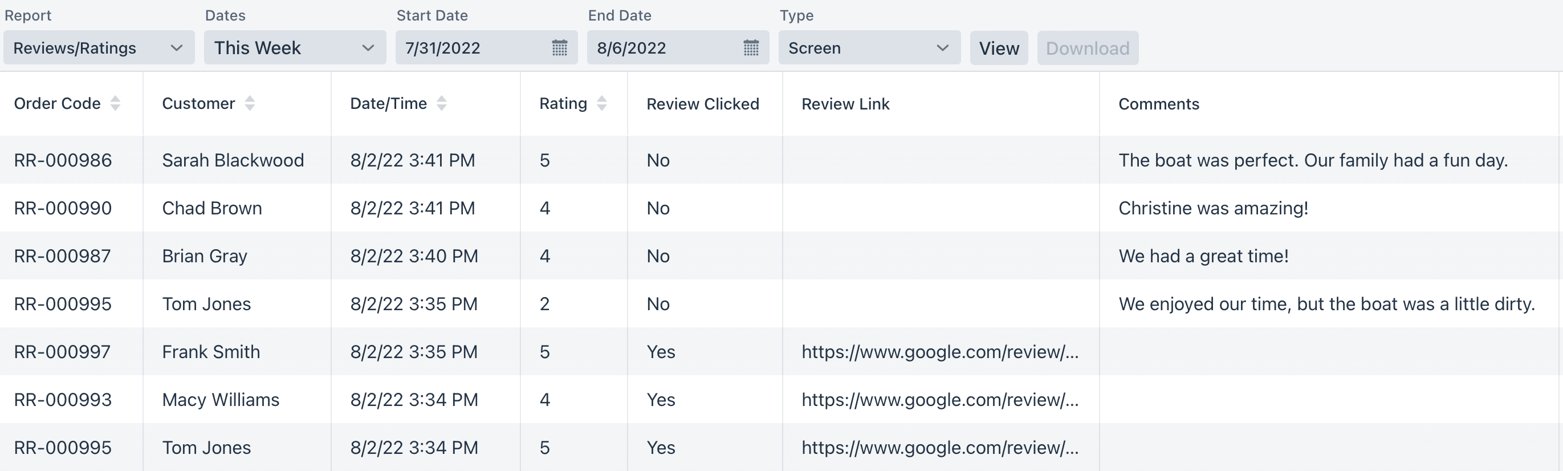Click the End Date field 8/6/2022
Screen dimensions: 1563x471
tap(678, 48)
